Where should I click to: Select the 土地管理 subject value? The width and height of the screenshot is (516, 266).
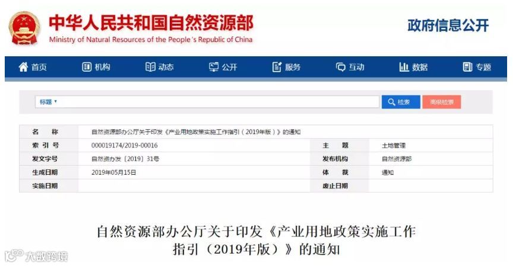pos(394,146)
